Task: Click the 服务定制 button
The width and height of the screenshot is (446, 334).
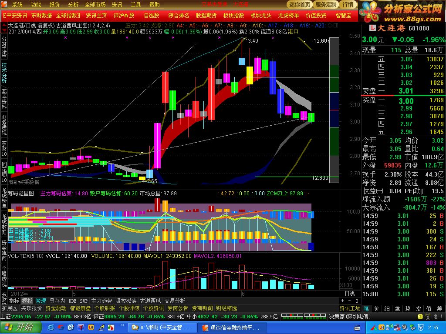Action: coord(326,4)
